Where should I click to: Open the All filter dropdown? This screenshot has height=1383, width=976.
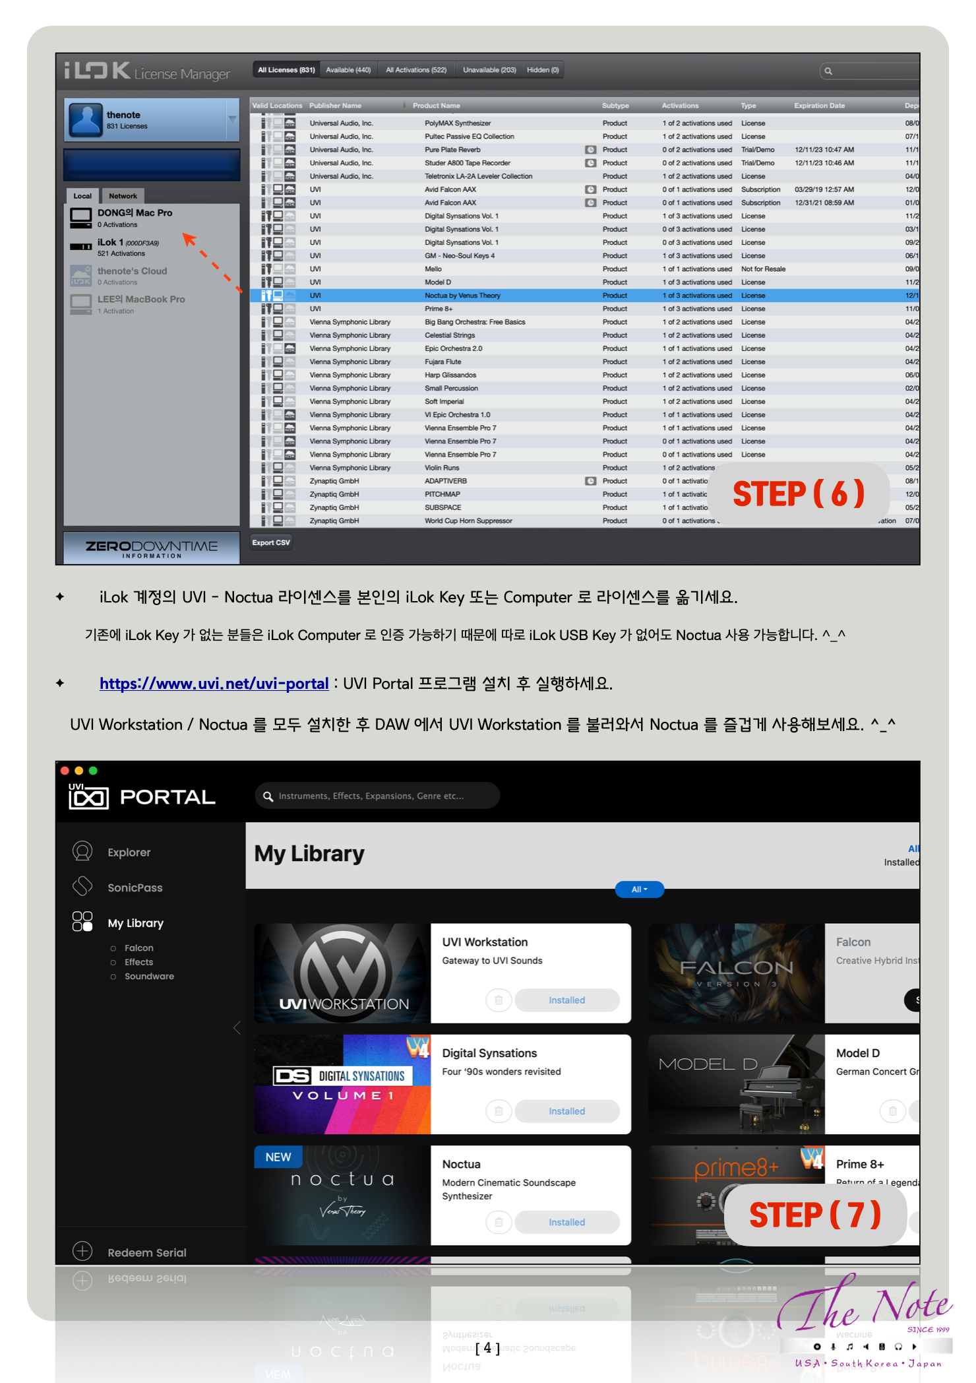coord(639,889)
